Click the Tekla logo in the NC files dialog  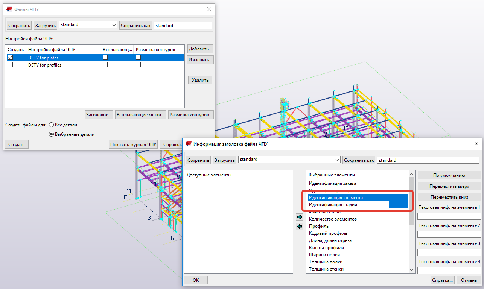click(x=10, y=9)
